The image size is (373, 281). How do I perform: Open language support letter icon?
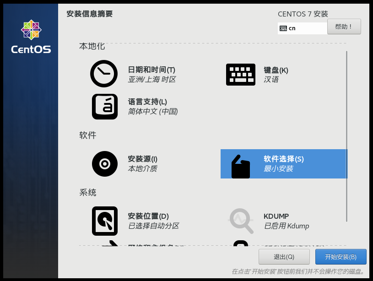click(105, 107)
